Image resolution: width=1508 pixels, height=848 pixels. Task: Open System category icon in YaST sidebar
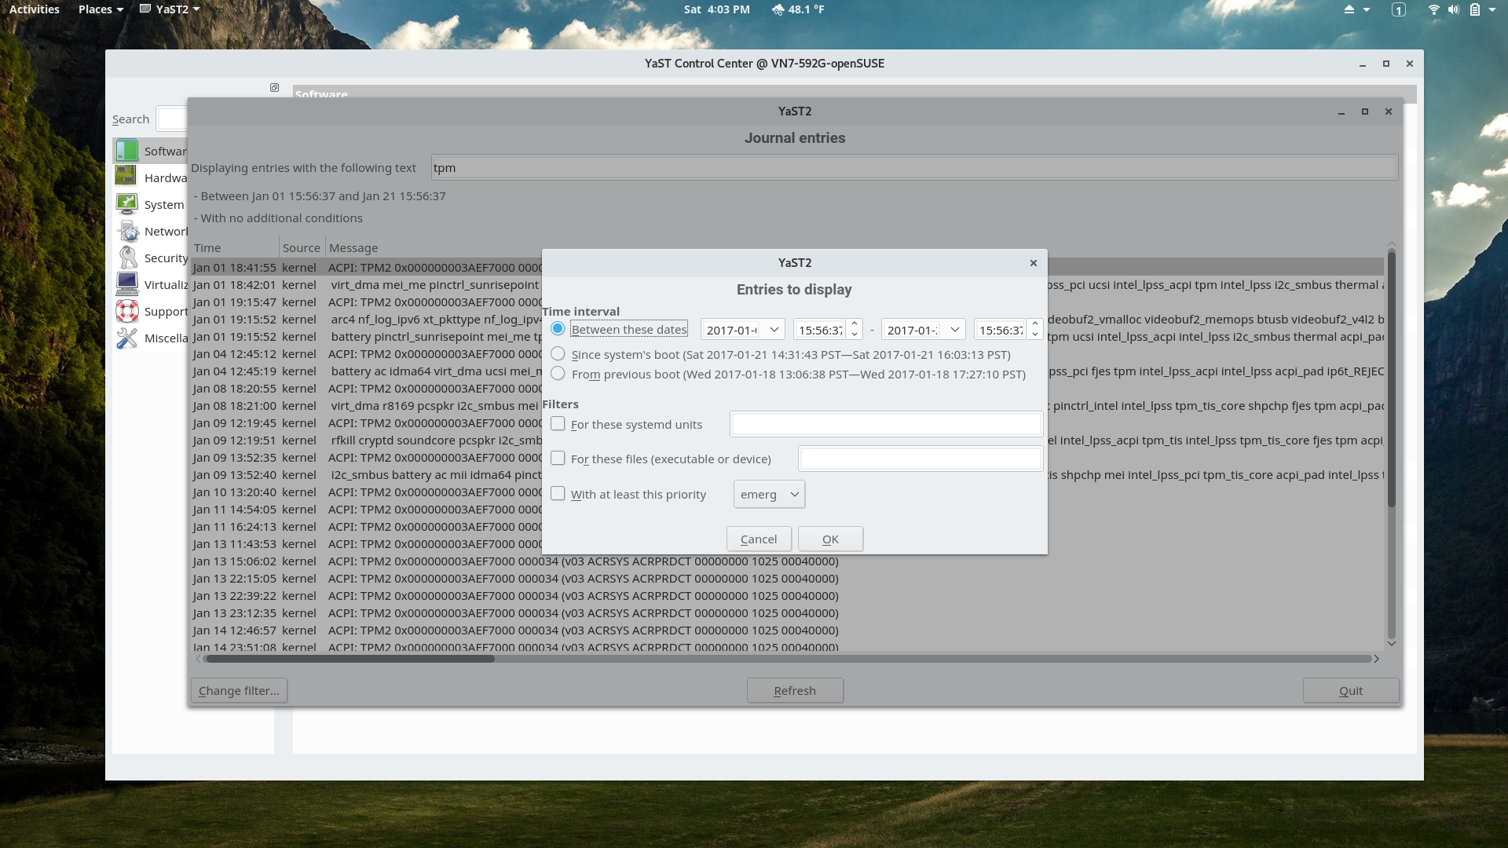[126, 204]
